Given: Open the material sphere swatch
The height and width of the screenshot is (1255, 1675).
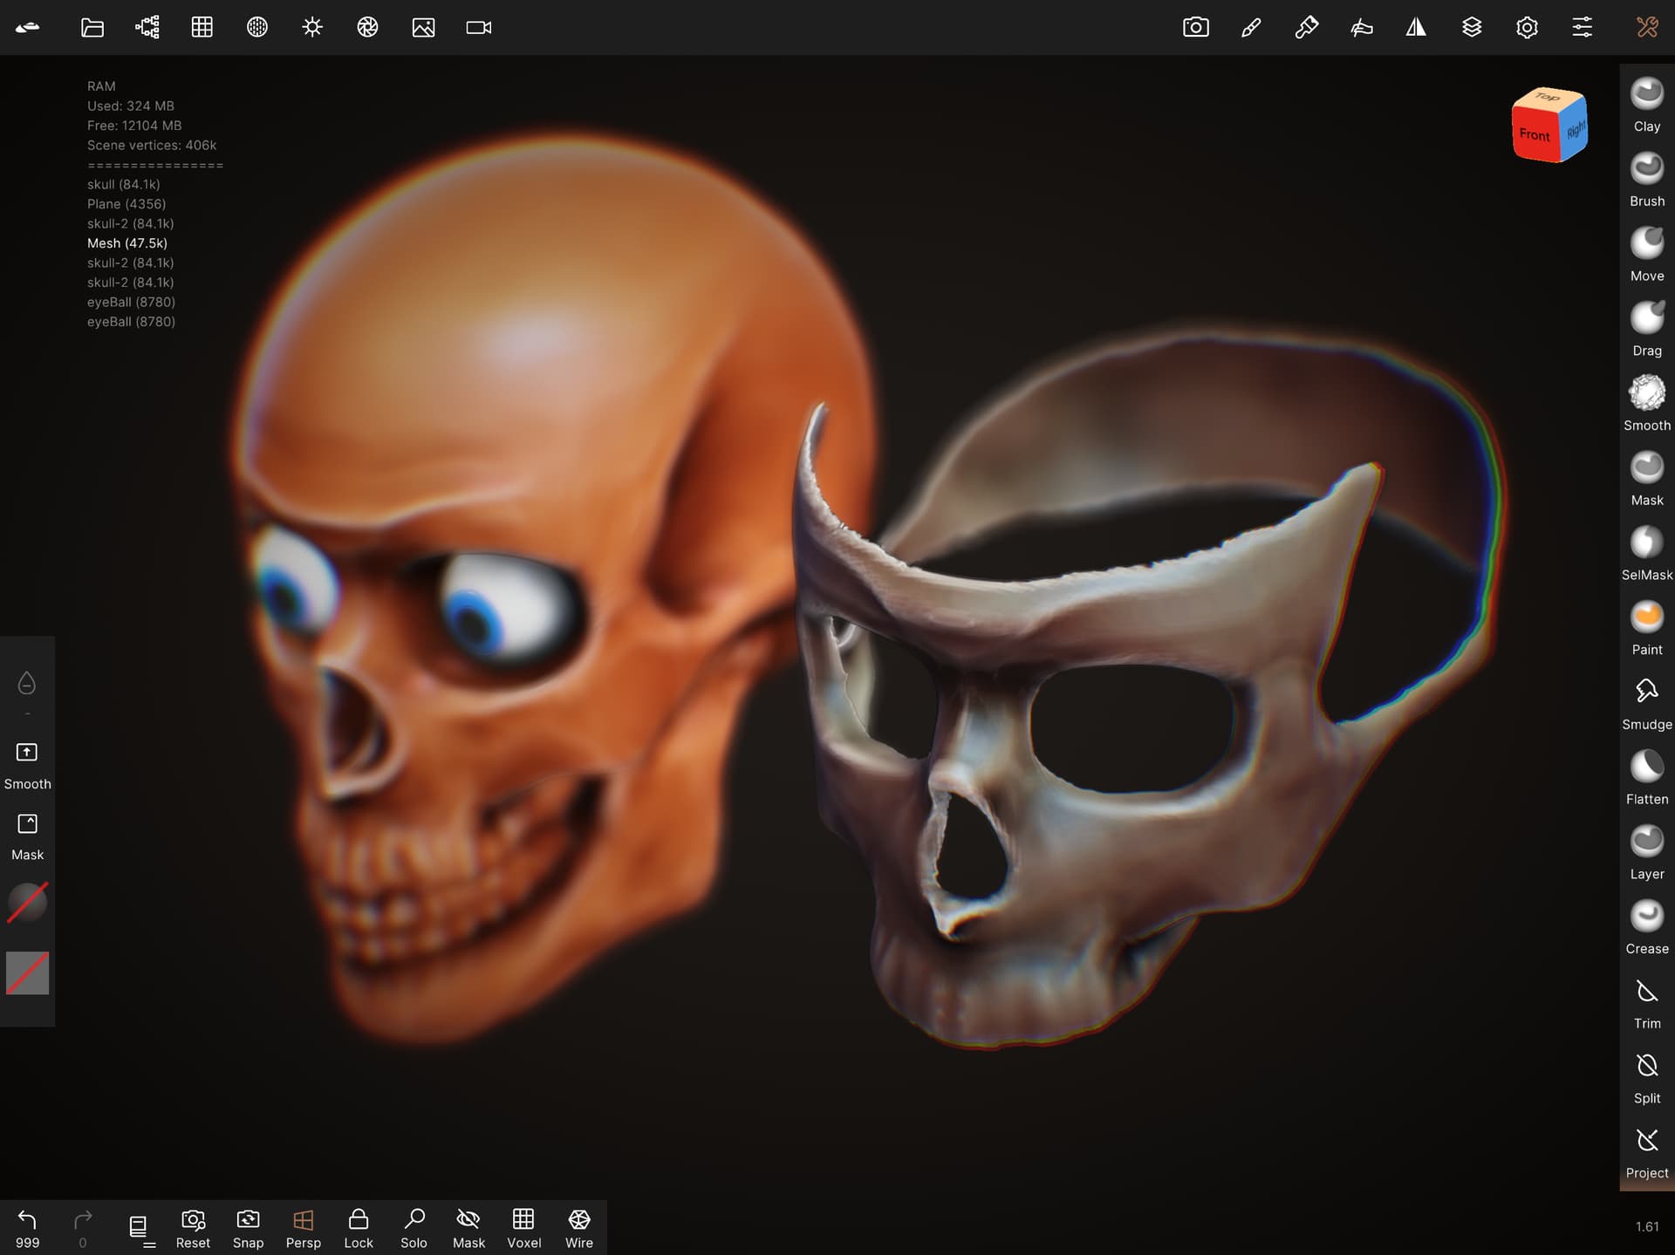Looking at the screenshot, I should click(x=27, y=902).
